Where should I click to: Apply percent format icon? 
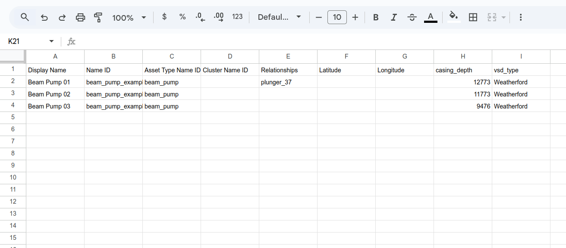[x=182, y=17]
